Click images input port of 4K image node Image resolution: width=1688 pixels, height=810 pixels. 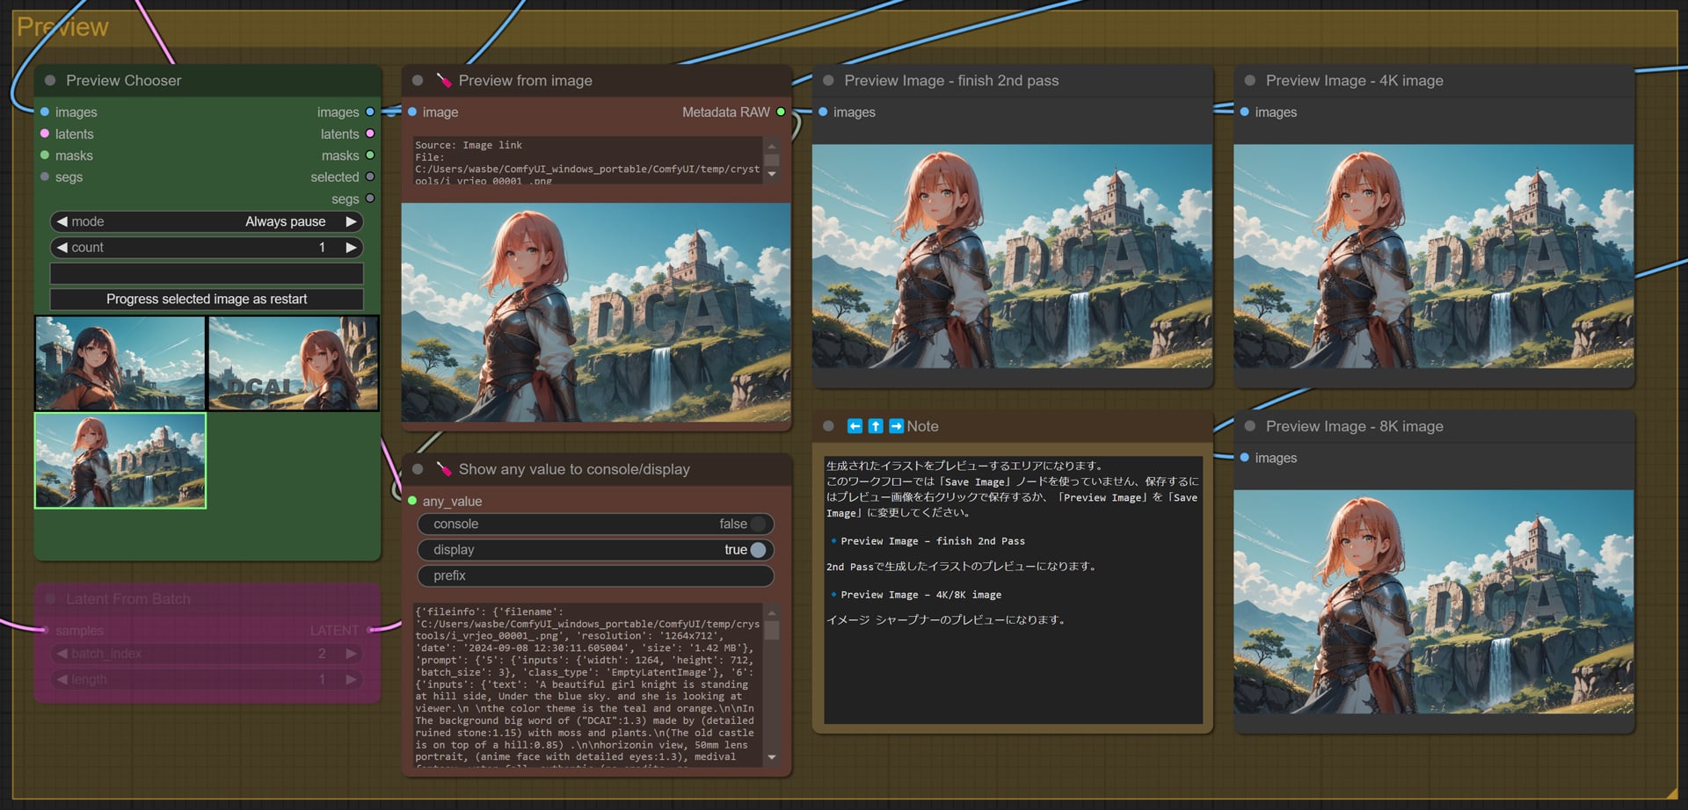click(1245, 112)
